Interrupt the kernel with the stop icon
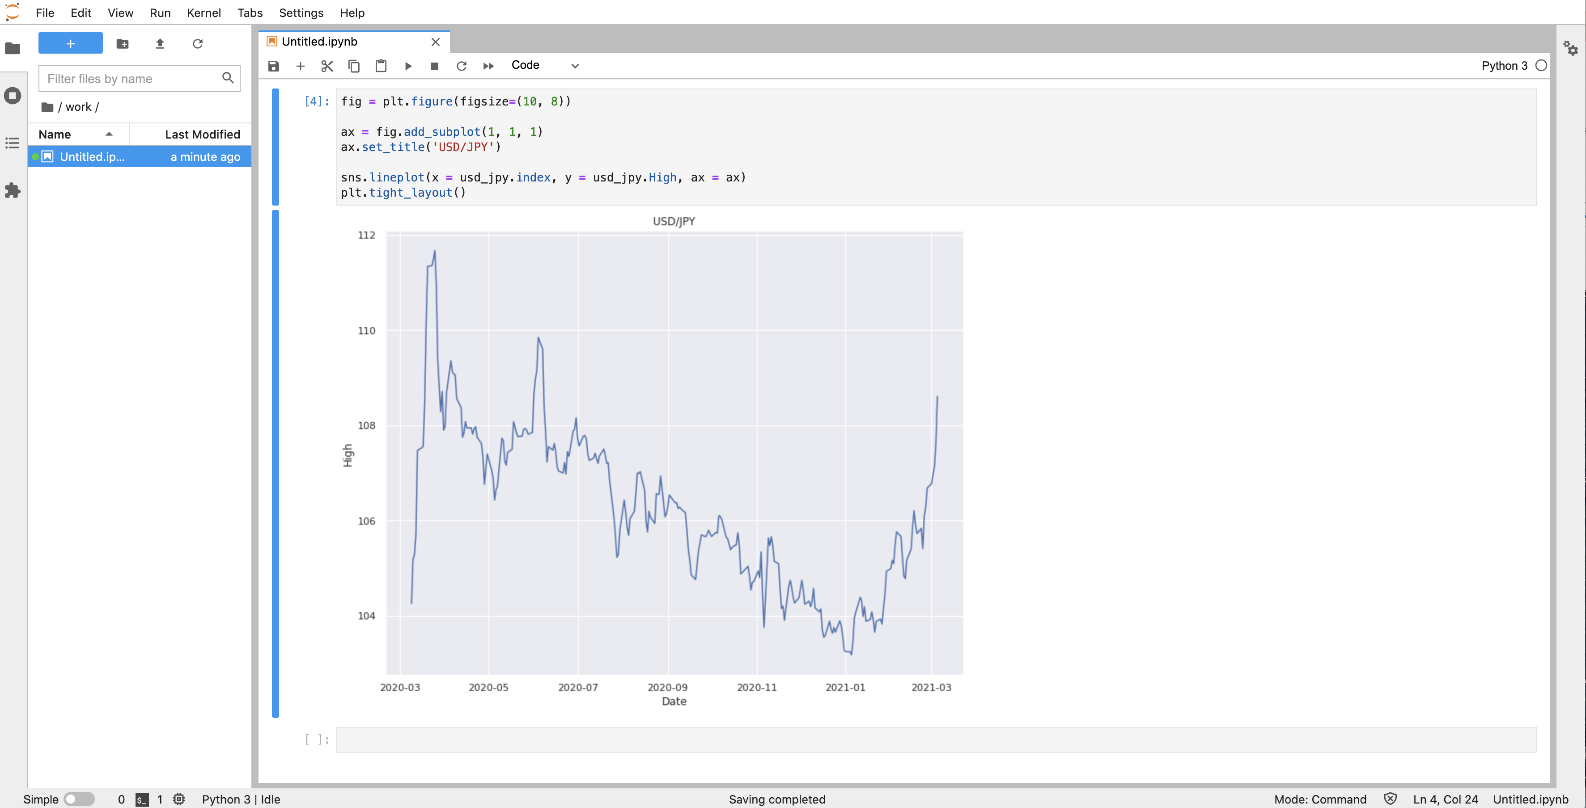 [434, 66]
